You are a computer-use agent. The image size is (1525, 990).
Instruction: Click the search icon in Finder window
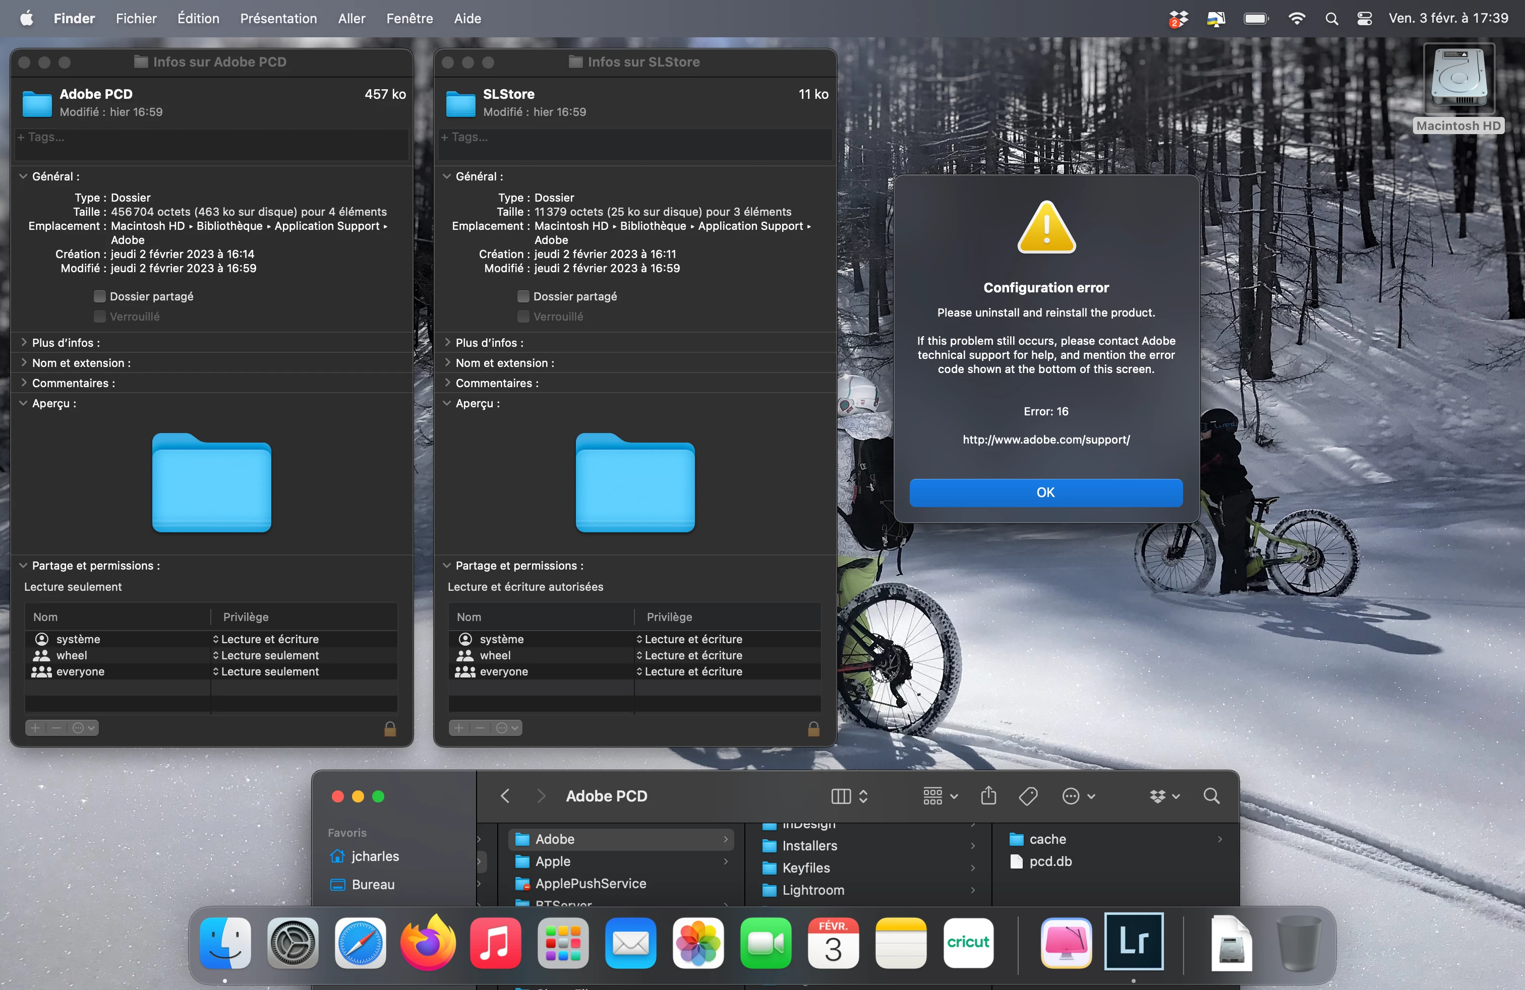tap(1211, 796)
